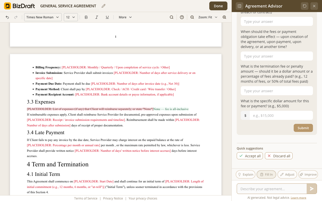Open the font size 12 dropdown
Screen dimensions: 322x201
point(71,17)
